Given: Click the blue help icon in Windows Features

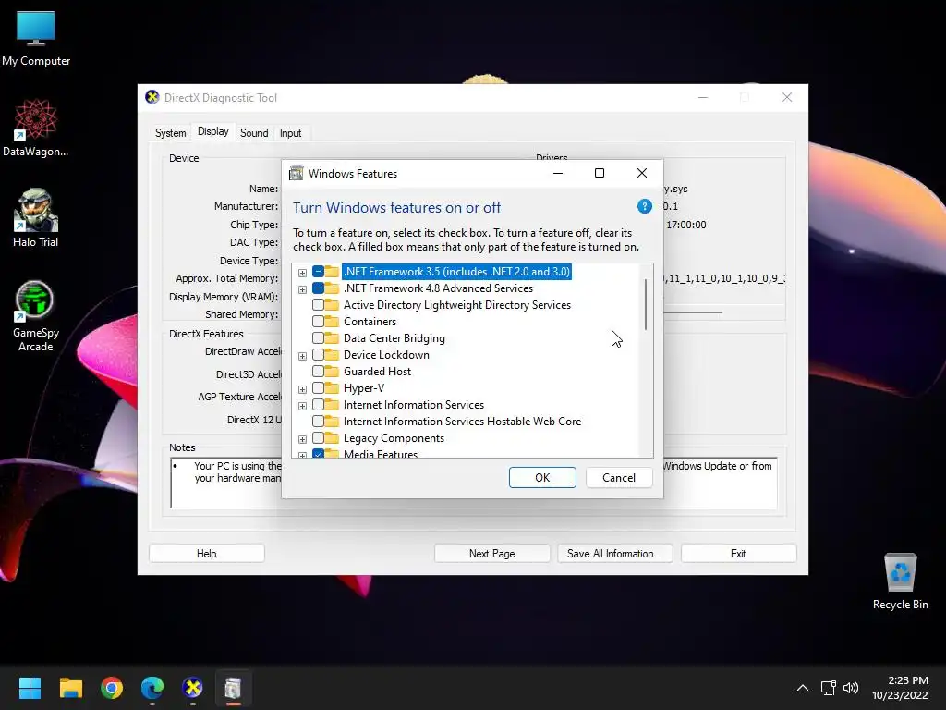Looking at the screenshot, I should 644,206.
